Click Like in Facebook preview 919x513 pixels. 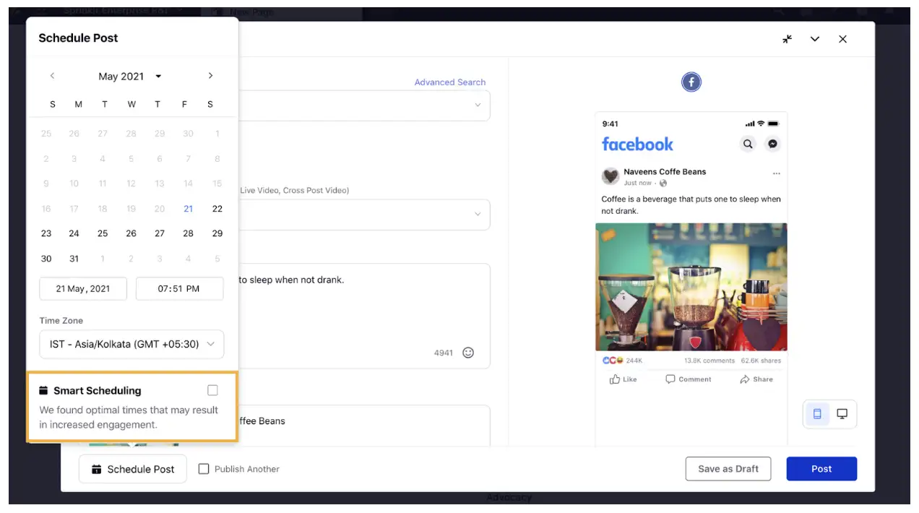623,379
